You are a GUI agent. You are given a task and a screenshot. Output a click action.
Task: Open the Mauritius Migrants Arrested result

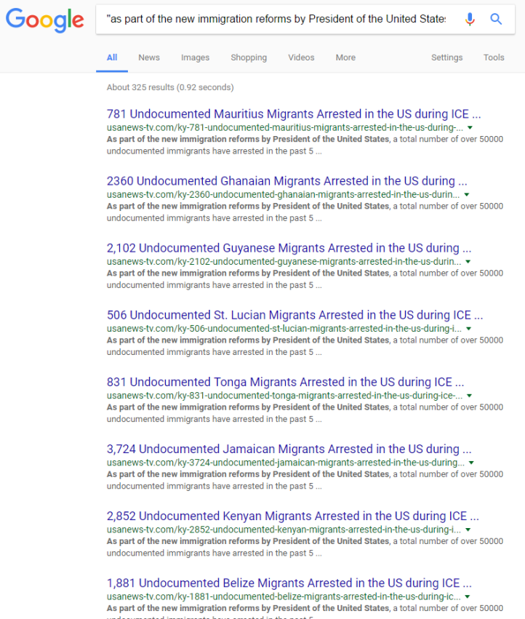[293, 114]
